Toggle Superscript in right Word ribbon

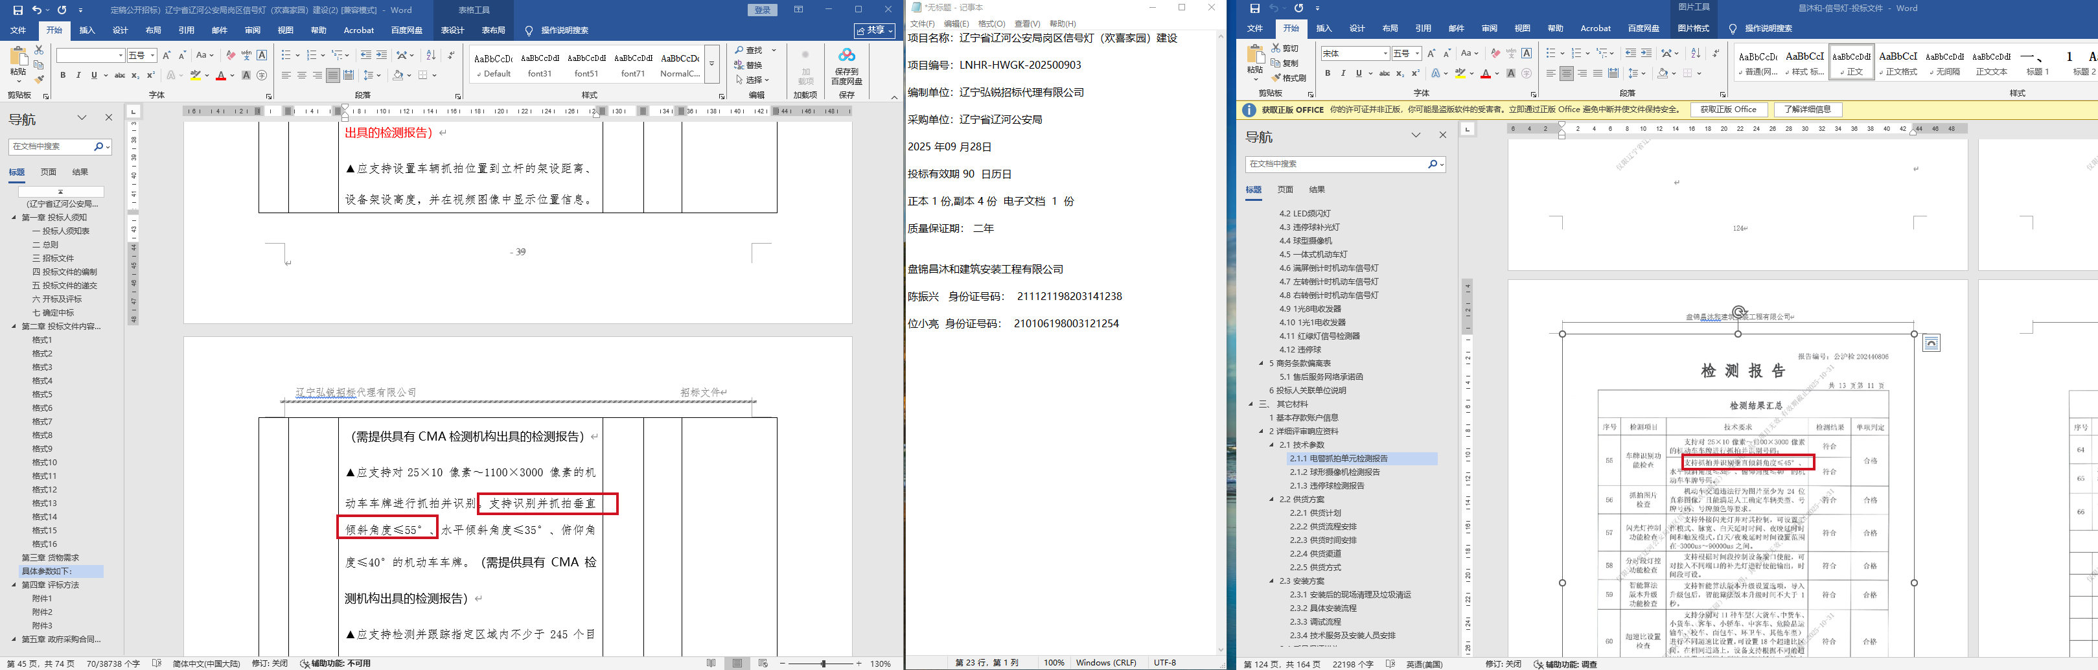(1416, 73)
